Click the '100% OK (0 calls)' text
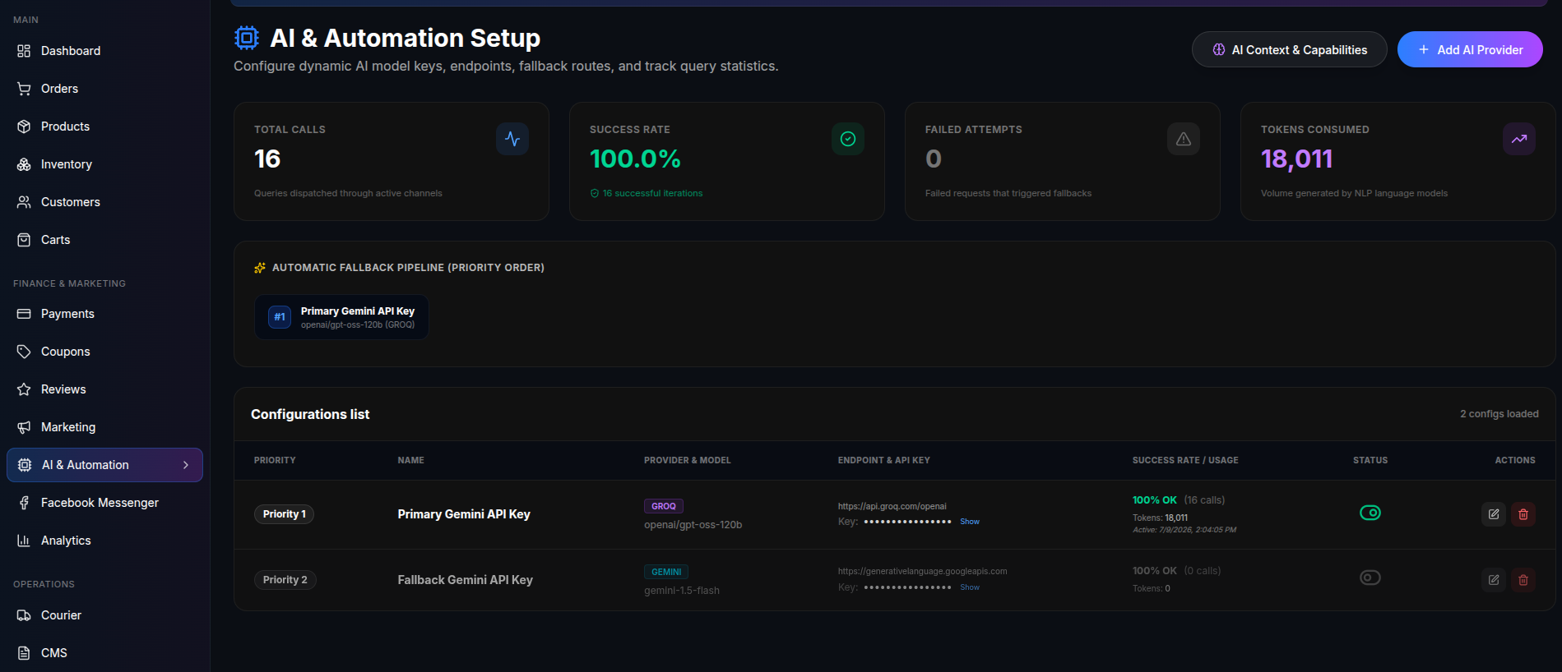Viewport: 1562px width, 672px height. [1177, 570]
